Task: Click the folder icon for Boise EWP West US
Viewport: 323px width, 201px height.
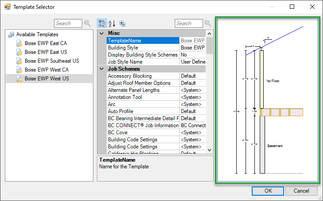Action: pos(19,79)
